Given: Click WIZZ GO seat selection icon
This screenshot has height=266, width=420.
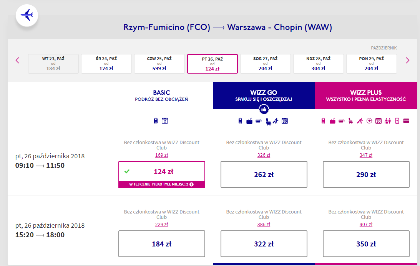Looking at the screenshot, I should [268, 122].
